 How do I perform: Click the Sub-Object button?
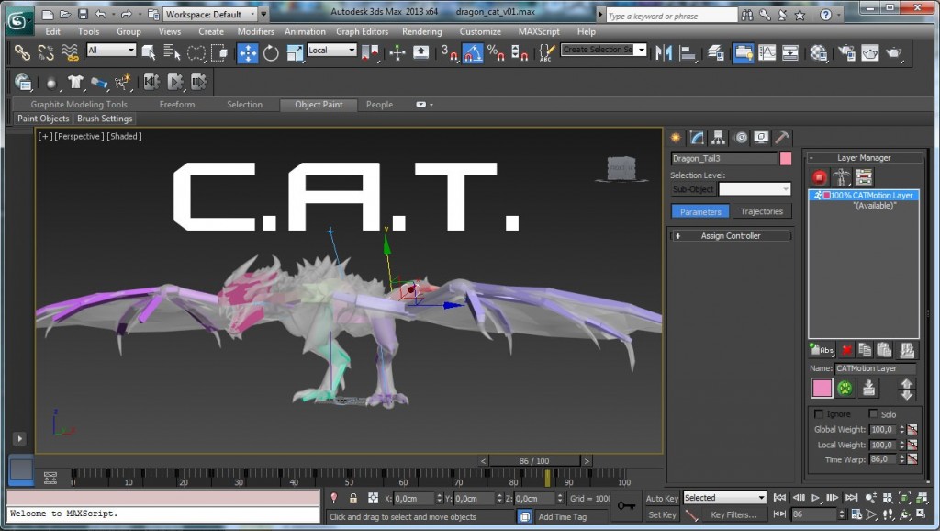tap(693, 189)
